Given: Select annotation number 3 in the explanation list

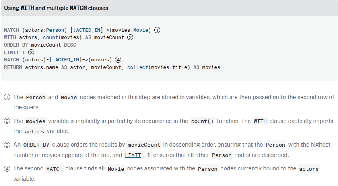Looking at the screenshot, I should point(7,145).
